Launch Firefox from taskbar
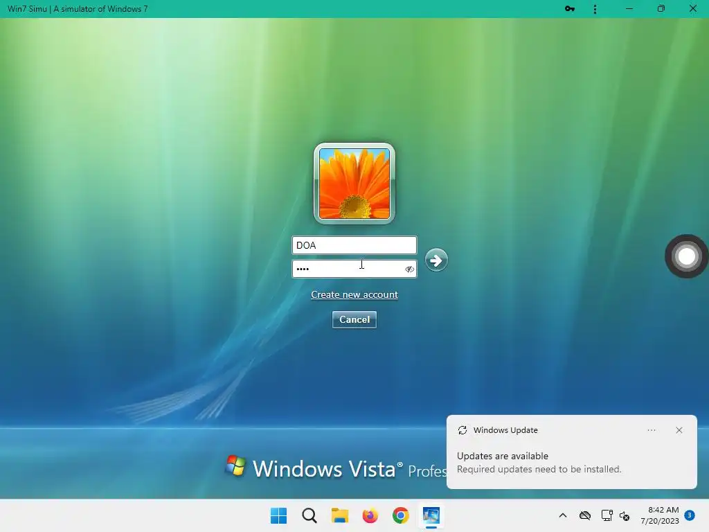709x532 pixels. click(x=370, y=515)
